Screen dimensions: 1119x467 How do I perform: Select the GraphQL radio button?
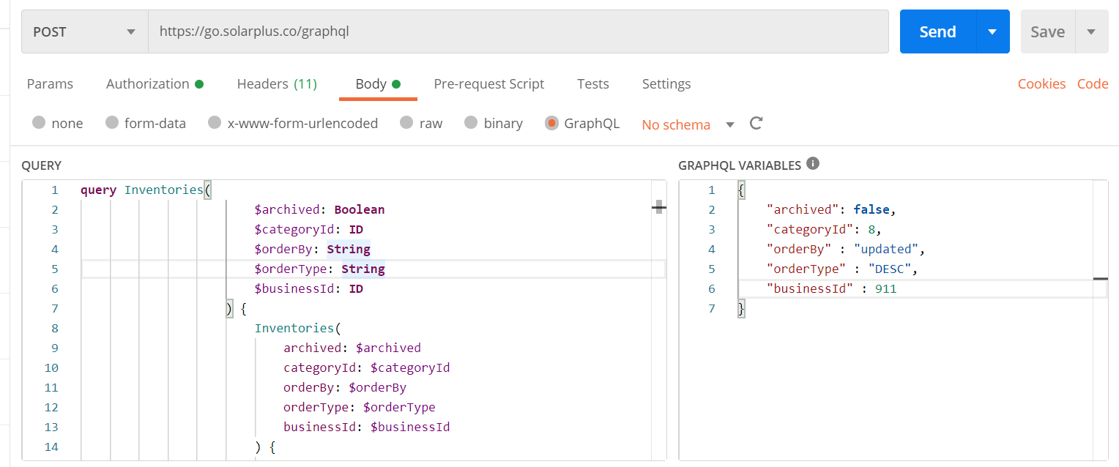(x=551, y=123)
